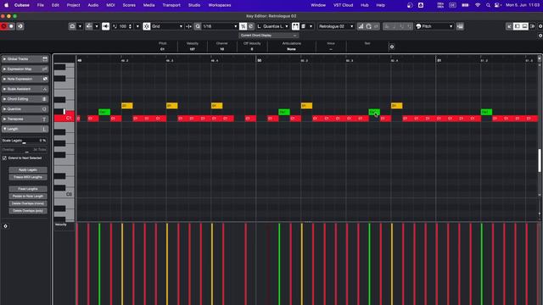Click the circular icon left of Quantize Link
Screen dimensions: 543x305
tap(251, 26)
